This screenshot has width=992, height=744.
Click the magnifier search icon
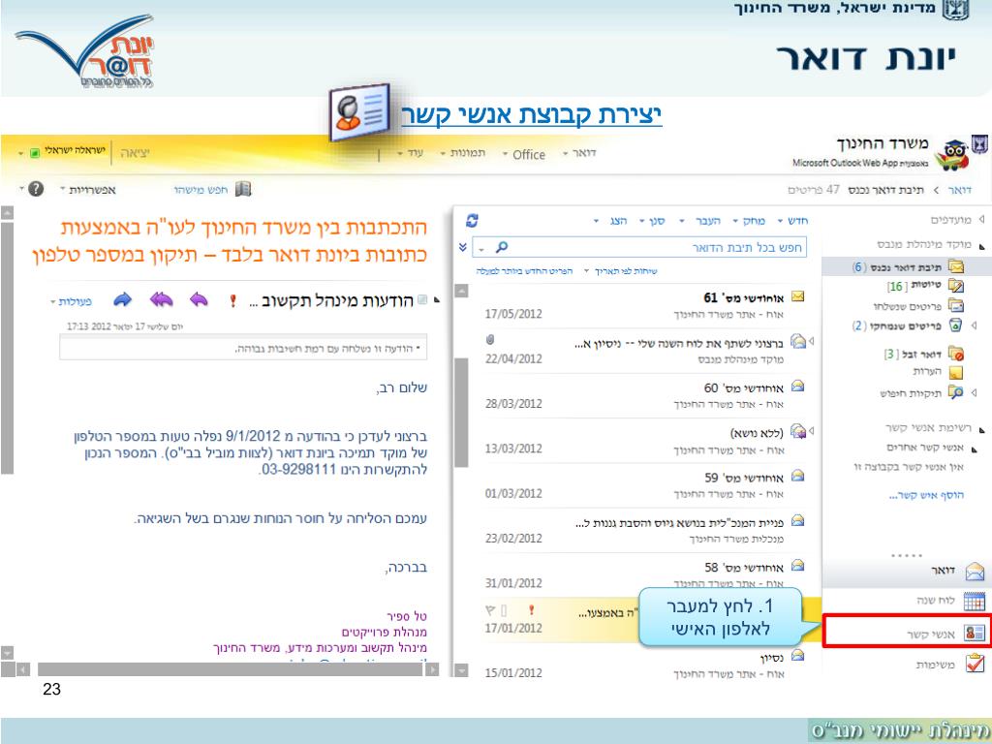click(x=502, y=247)
